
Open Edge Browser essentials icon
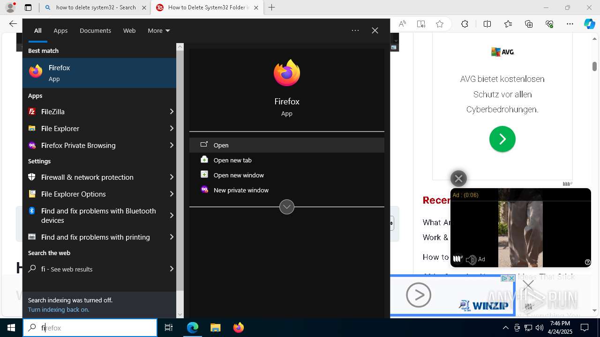click(x=549, y=24)
